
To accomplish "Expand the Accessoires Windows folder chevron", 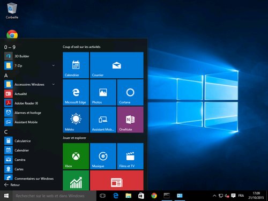I will [x=54, y=84].
